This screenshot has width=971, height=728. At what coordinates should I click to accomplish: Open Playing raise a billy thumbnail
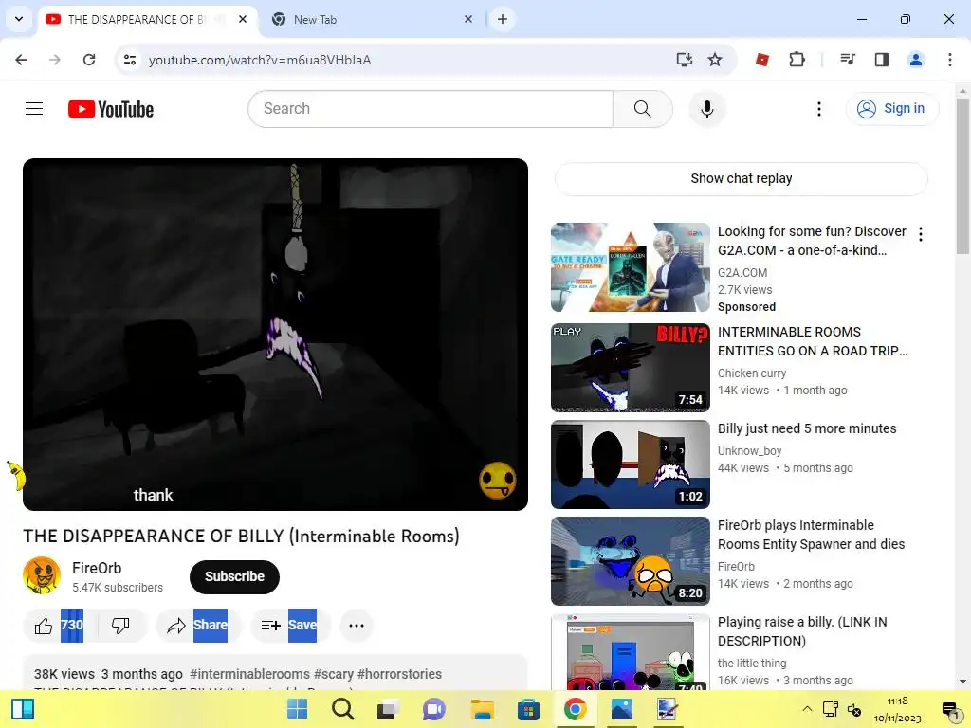630,652
